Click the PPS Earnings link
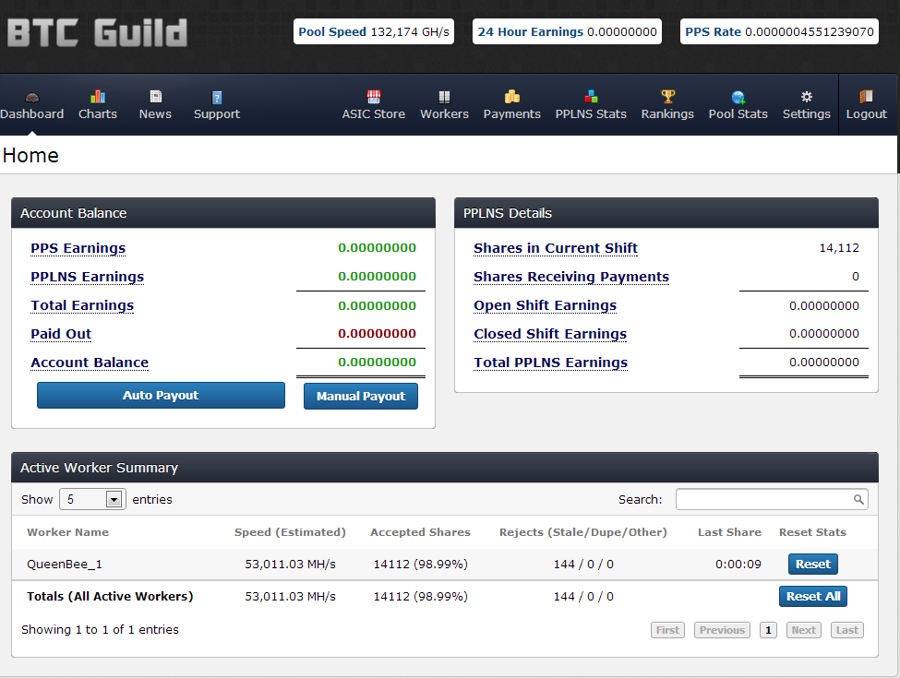Viewport: 900px width, 678px height. (x=78, y=248)
